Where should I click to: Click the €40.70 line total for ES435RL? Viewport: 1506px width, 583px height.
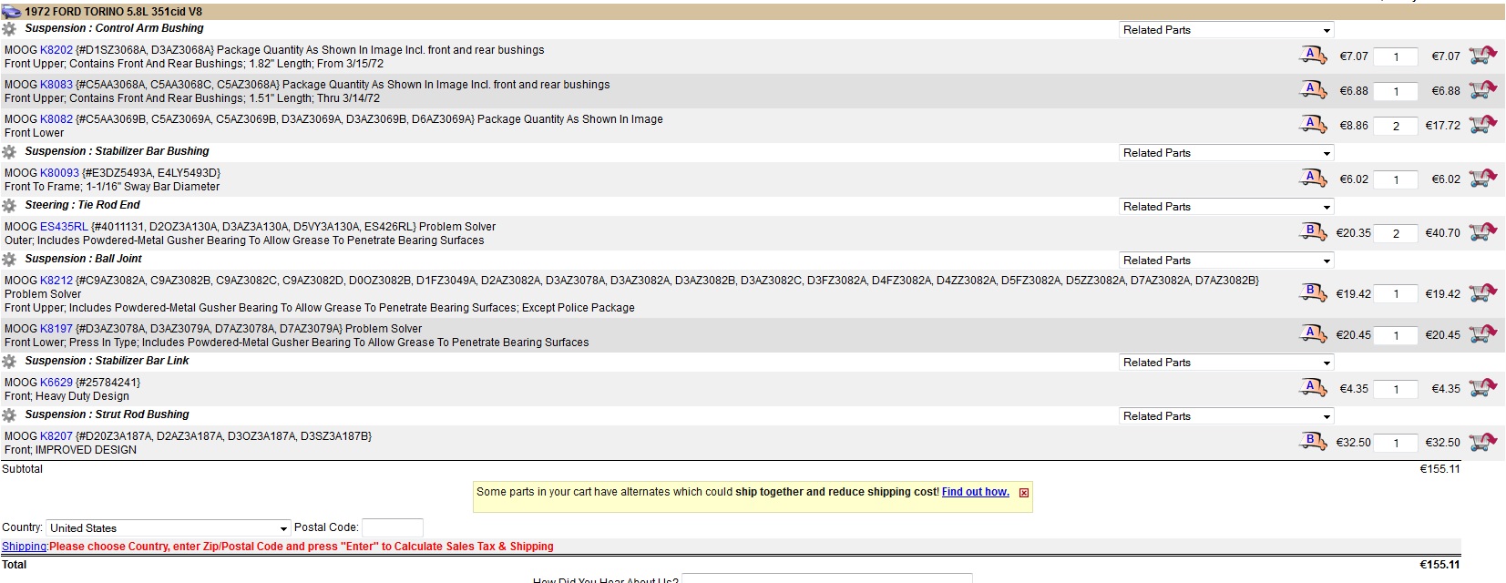coord(1443,233)
